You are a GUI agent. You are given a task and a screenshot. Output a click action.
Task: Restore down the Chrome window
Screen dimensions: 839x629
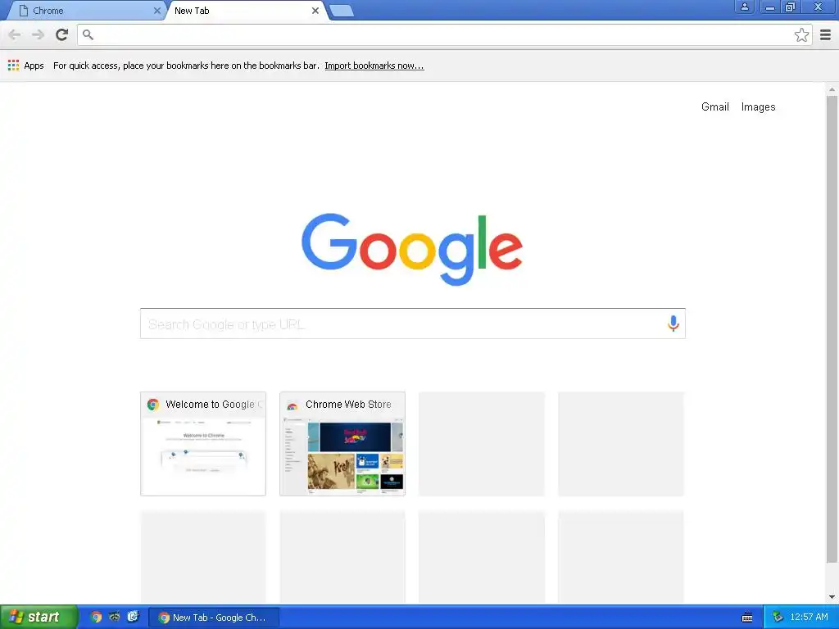point(790,7)
